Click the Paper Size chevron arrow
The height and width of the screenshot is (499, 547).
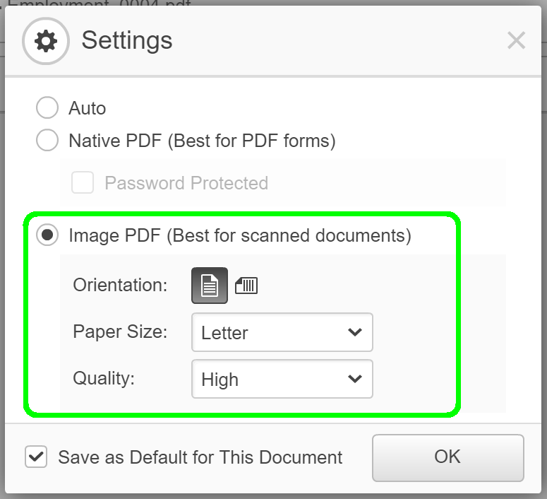tap(355, 332)
